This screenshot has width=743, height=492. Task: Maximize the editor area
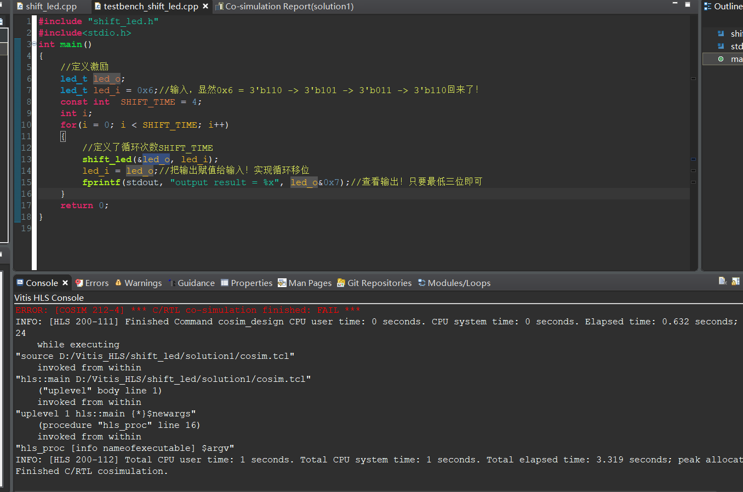pos(688,4)
